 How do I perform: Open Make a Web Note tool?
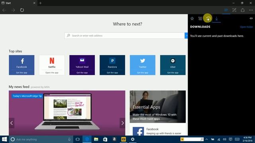pos(234,10)
